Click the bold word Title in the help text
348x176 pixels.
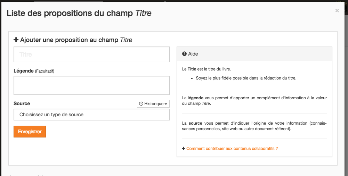coord(192,69)
